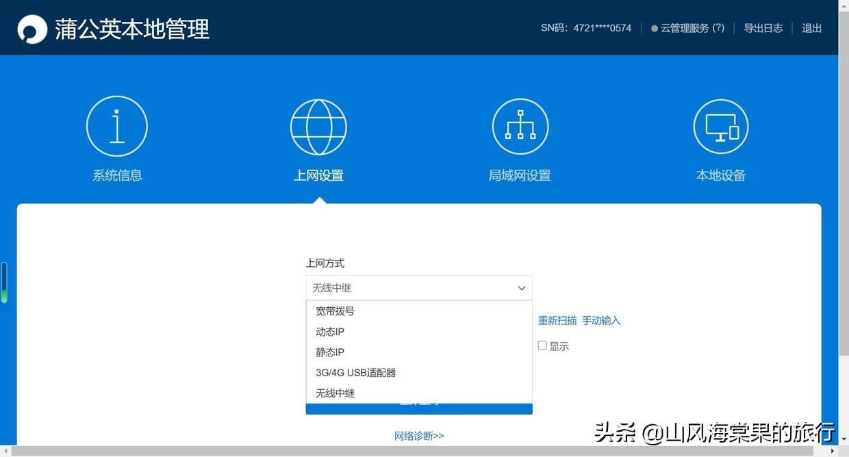The image size is (849, 457).
Task: Choose 静态IP from the dropdown list
Action: coord(419,352)
